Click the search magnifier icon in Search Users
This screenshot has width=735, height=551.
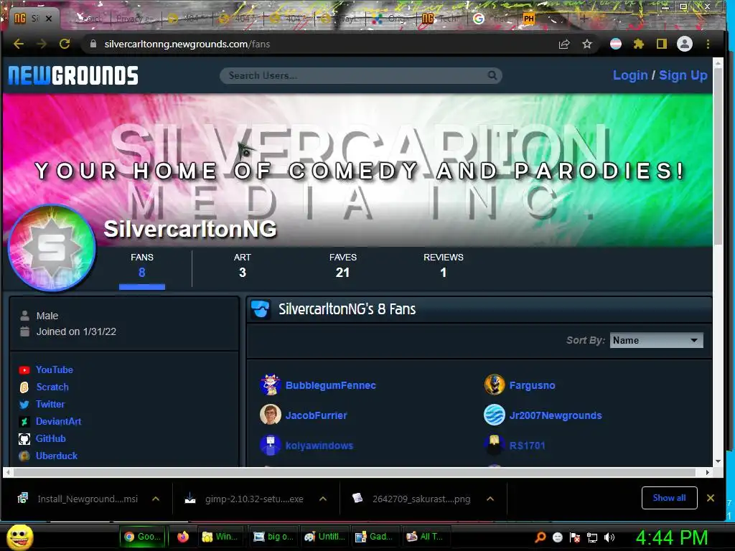(x=492, y=75)
